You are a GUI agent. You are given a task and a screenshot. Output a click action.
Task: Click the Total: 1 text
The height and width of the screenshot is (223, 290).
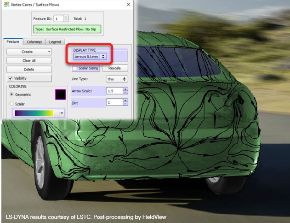tap(80, 19)
